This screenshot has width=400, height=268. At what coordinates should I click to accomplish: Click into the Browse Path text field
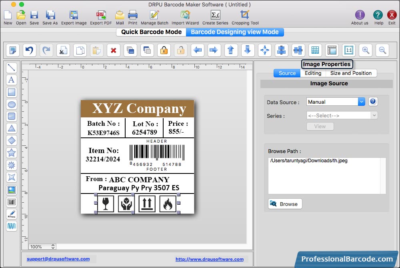pos(327,176)
